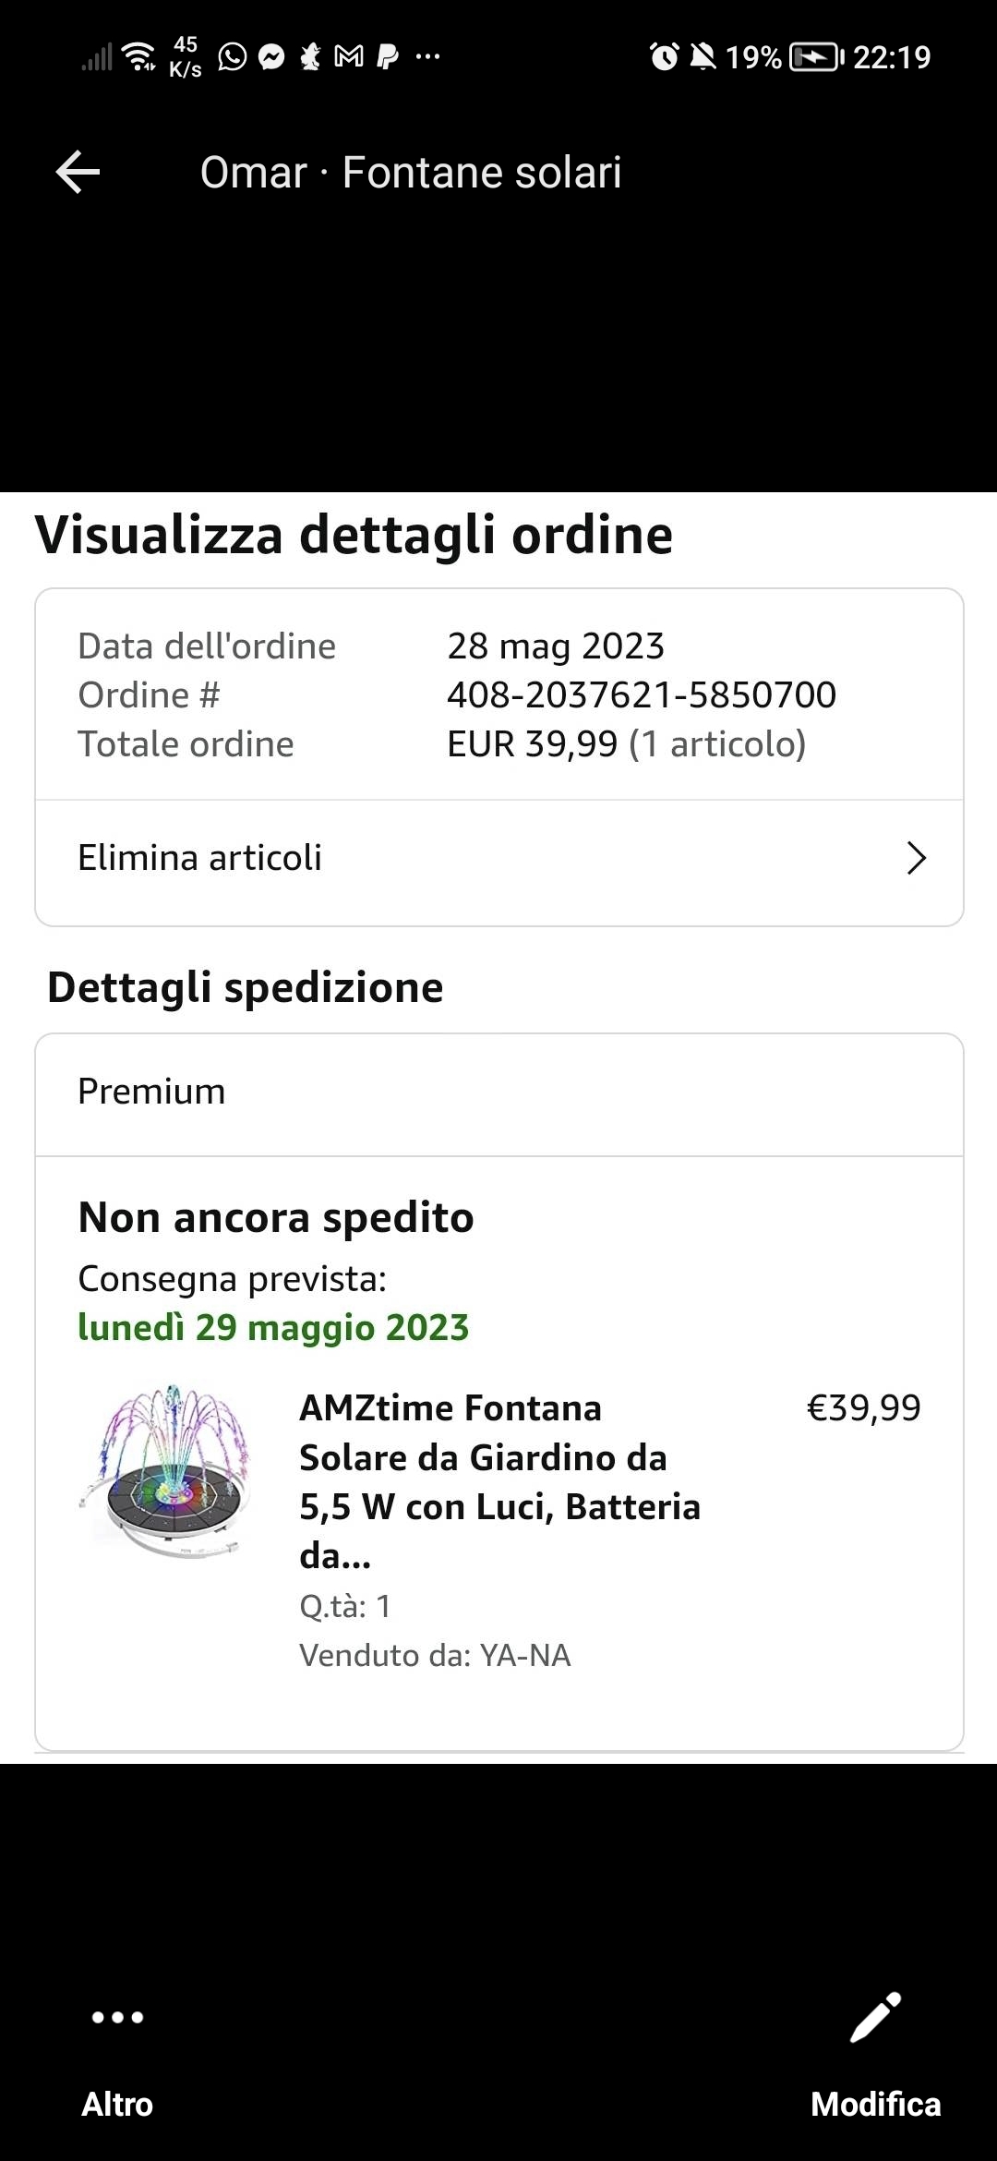Tap the Omar · Fontane solari title
Screen dimensions: 997x2161
tap(411, 173)
